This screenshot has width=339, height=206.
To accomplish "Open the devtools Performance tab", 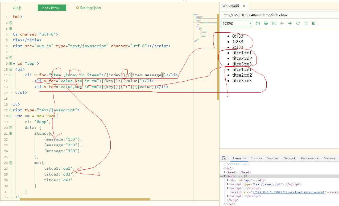I will tap(310, 158).
